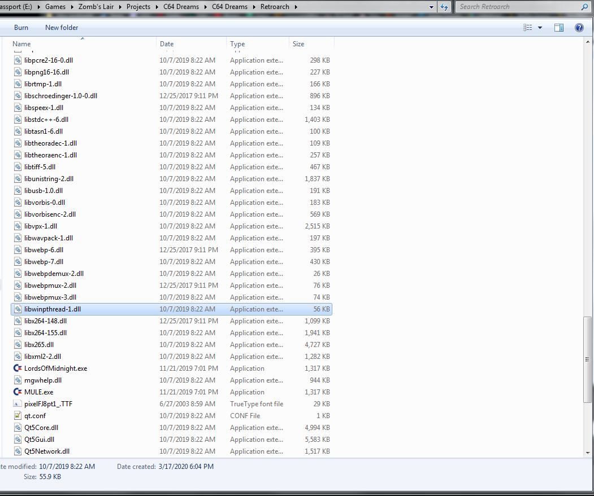Click the refresh icon beside address bar
The height and width of the screenshot is (496, 594).
point(444,7)
